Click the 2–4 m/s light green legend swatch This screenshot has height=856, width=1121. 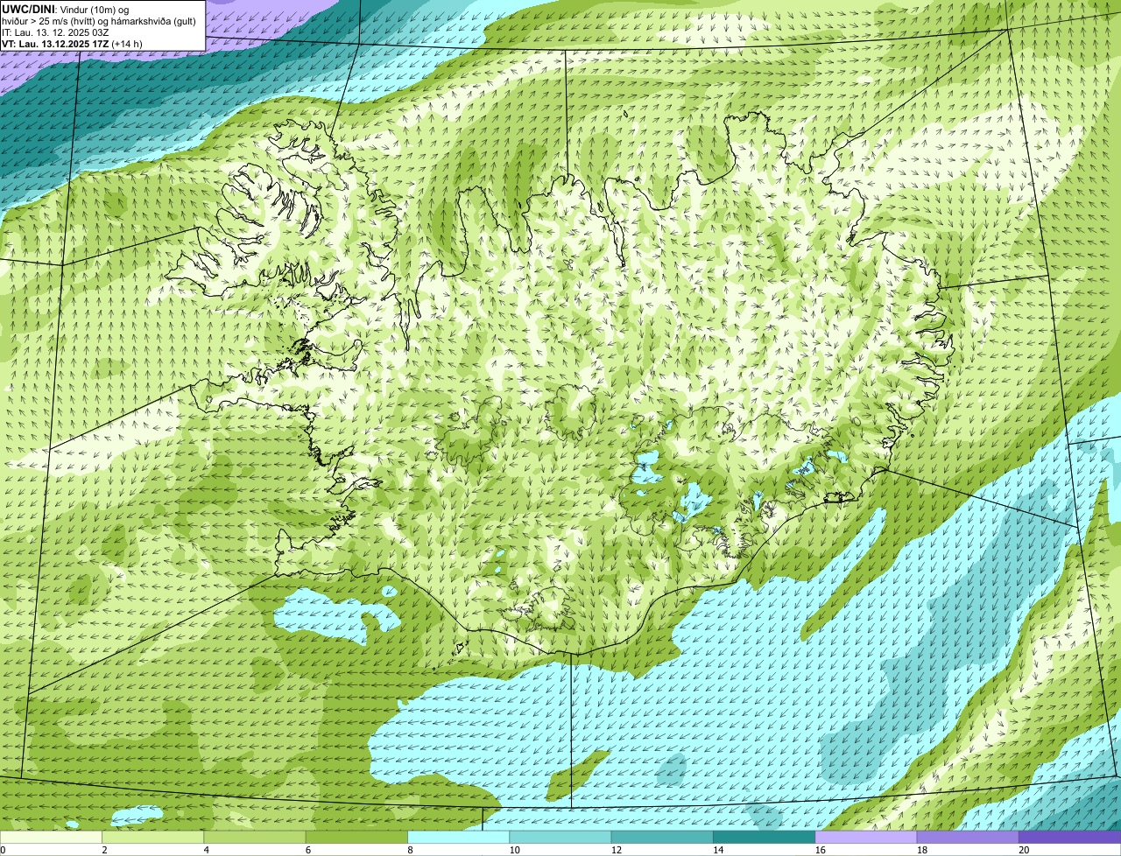pyautogui.click(x=153, y=837)
